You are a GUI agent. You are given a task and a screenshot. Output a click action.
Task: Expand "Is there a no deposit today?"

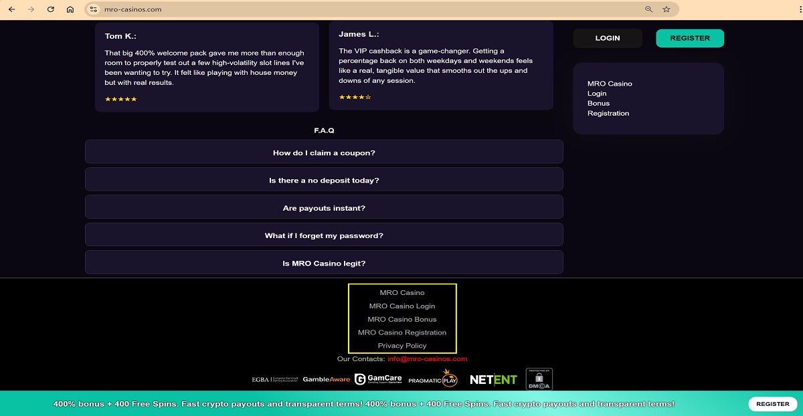click(324, 181)
